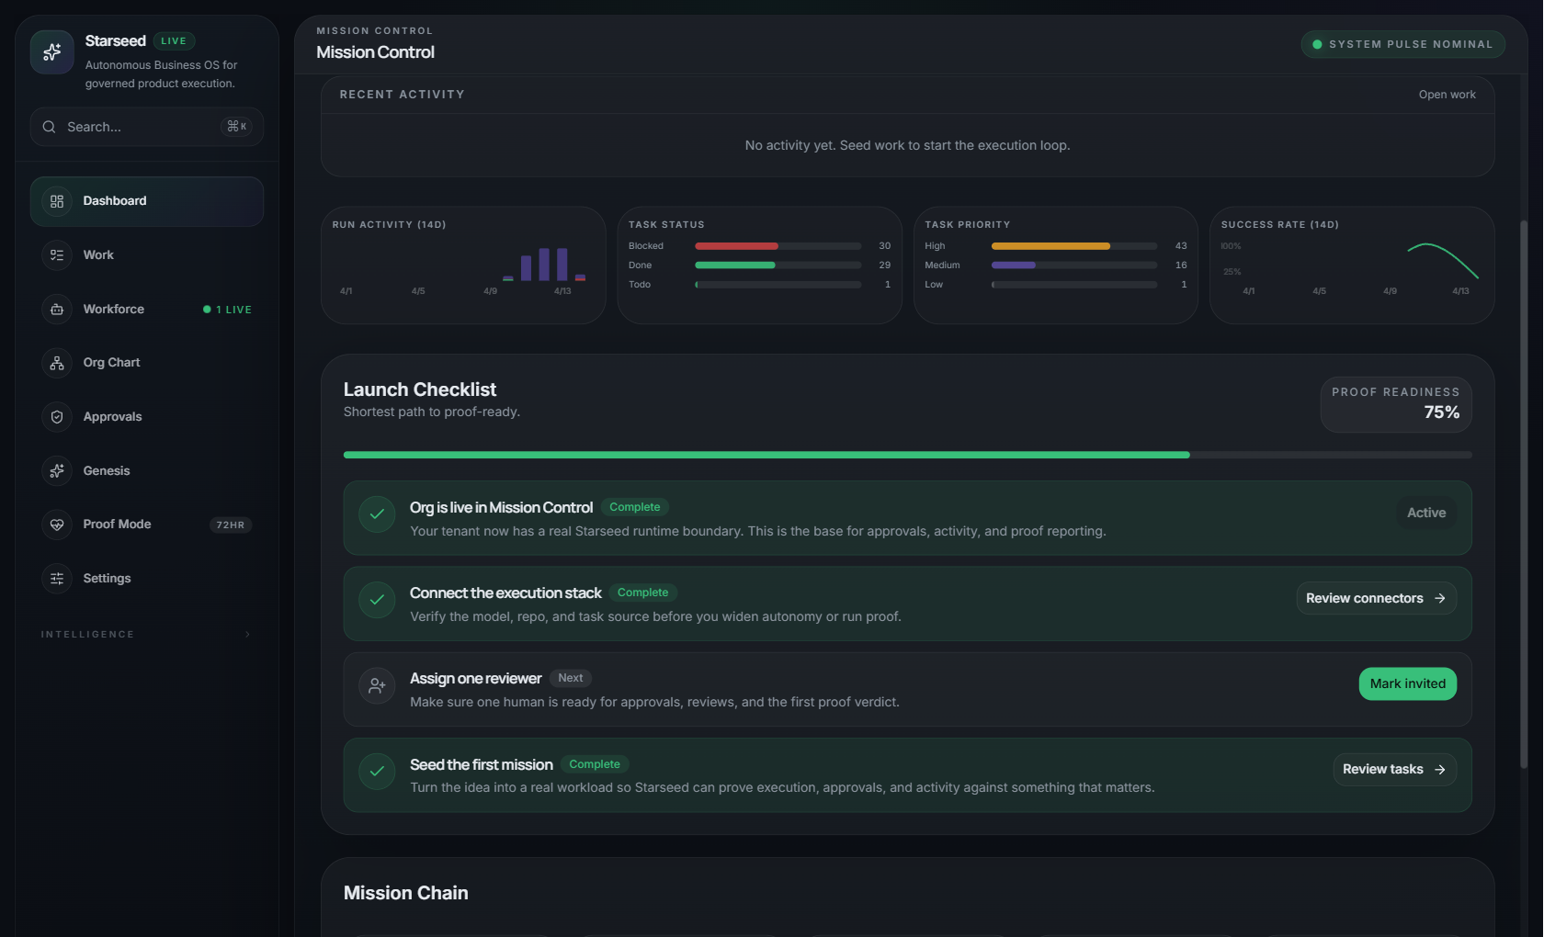Go to the Work section

(147, 255)
